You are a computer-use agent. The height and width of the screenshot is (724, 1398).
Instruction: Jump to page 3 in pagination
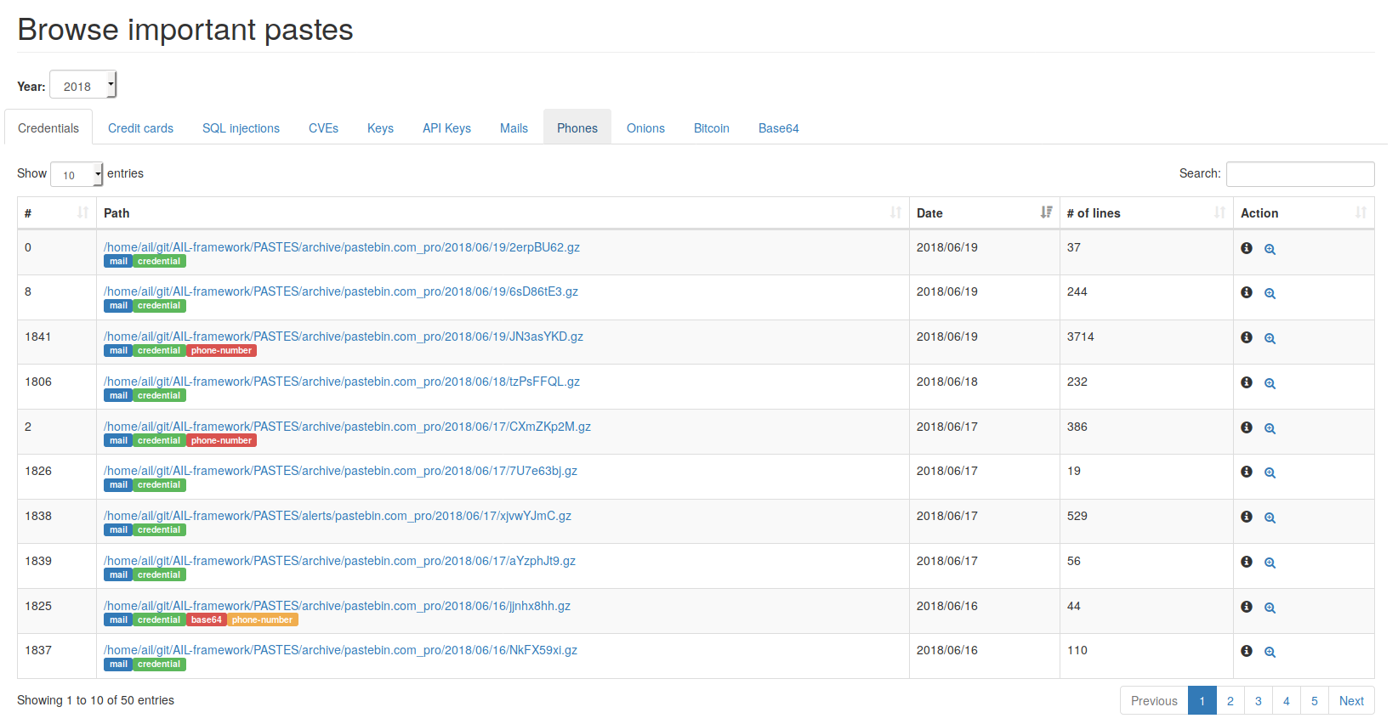[1258, 701]
